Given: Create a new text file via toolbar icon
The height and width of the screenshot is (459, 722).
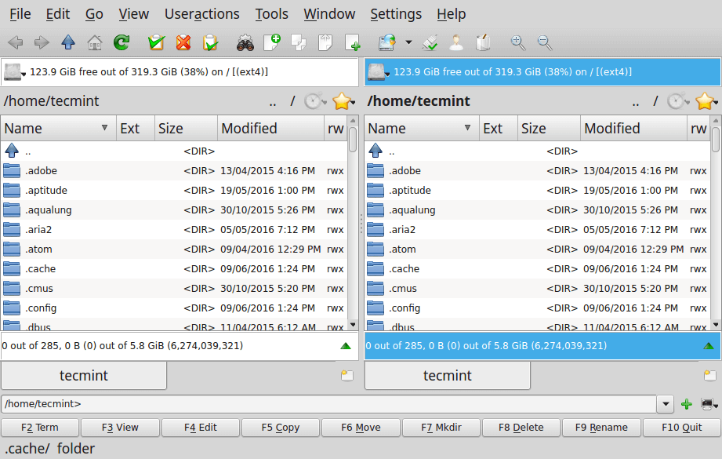Looking at the screenshot, I should [272, 42].
